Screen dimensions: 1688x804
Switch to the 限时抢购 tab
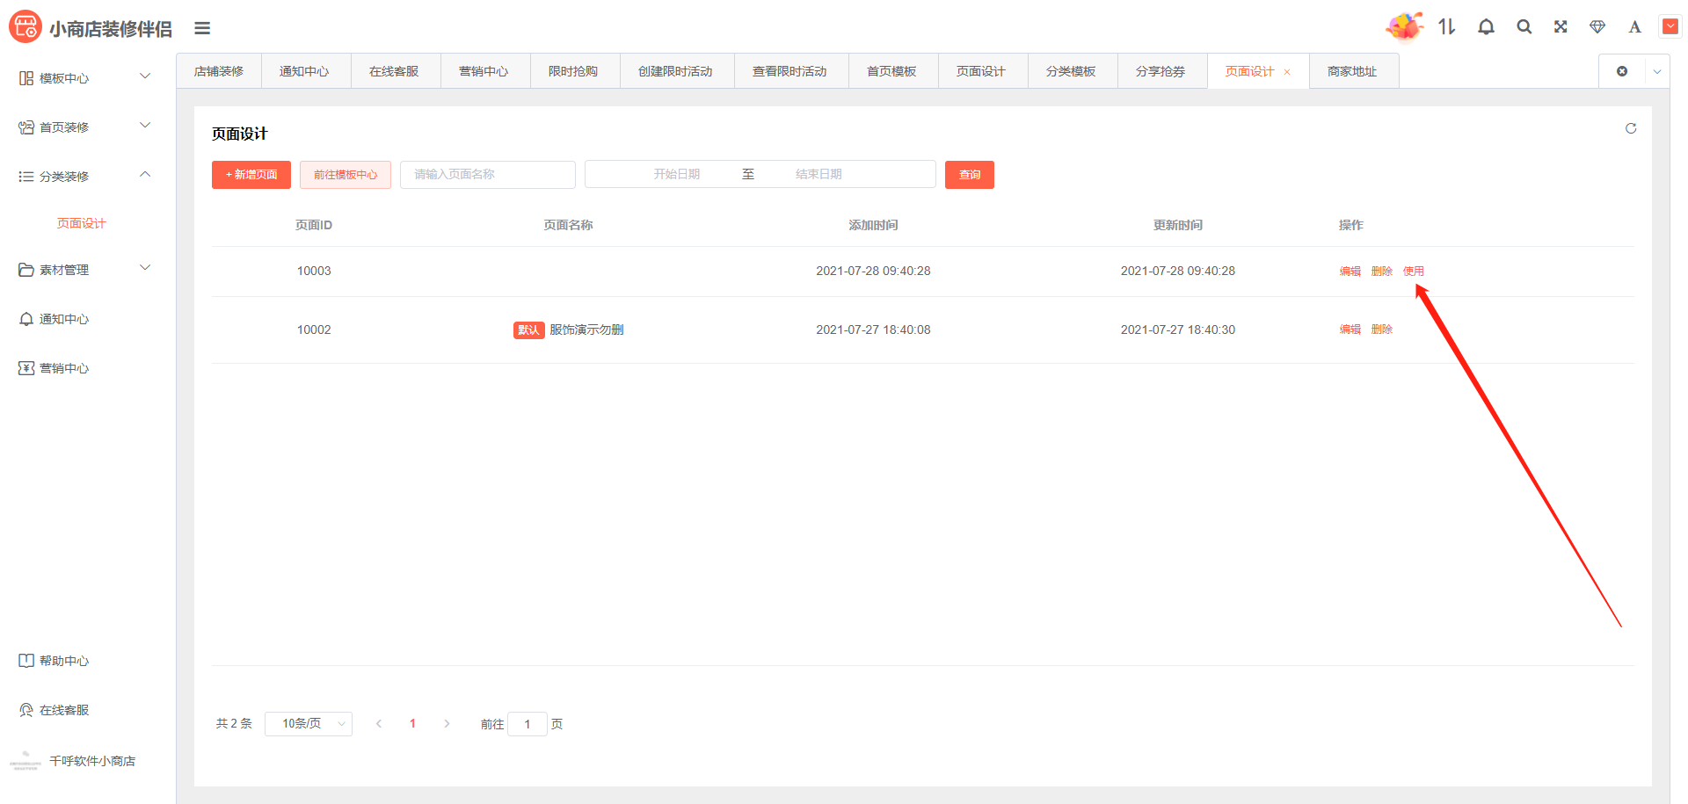click(x=573, y=71)
